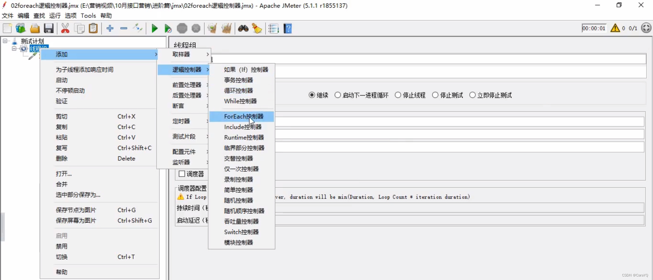Click 保存节点为图片 context menu entry
Viewport: 653px width, 280px height.
tap(99, 210)
